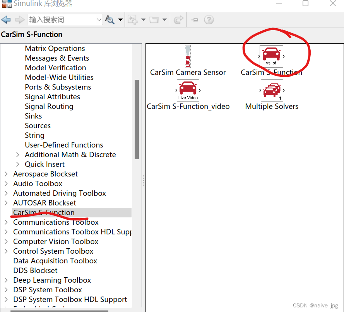Open the help question mark icon
The image size is (344, 312).
pos(209,20)
